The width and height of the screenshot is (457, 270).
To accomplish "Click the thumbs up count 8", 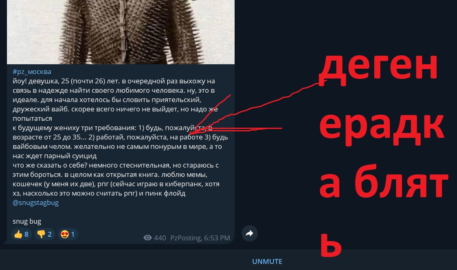I will [26, 234].
